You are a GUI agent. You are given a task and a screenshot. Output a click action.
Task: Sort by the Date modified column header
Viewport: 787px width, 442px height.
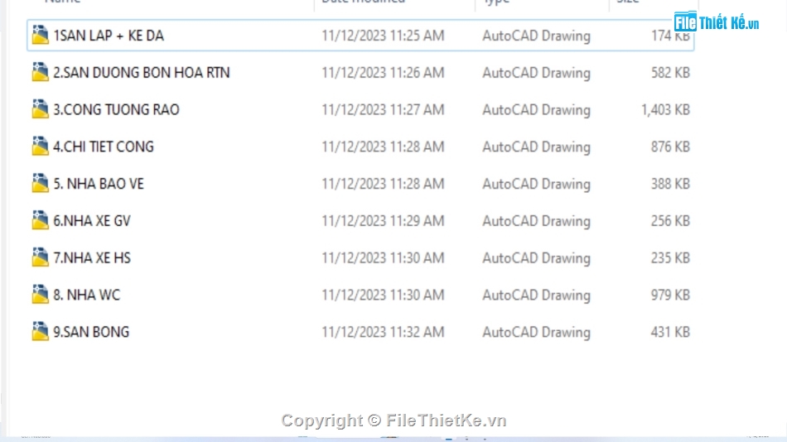364,2
